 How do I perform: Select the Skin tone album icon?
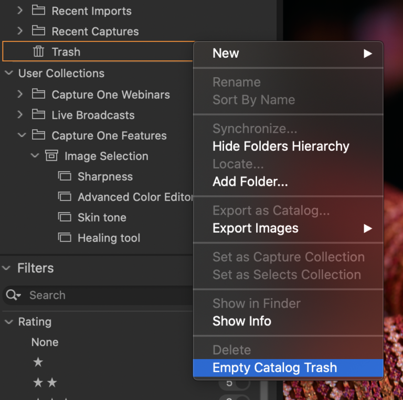click(x=64, y=217)
